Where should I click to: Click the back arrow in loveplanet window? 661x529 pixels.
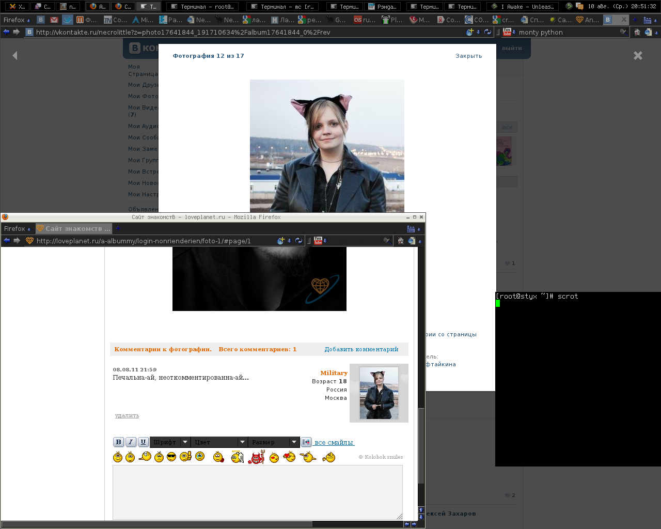[7, 241]
